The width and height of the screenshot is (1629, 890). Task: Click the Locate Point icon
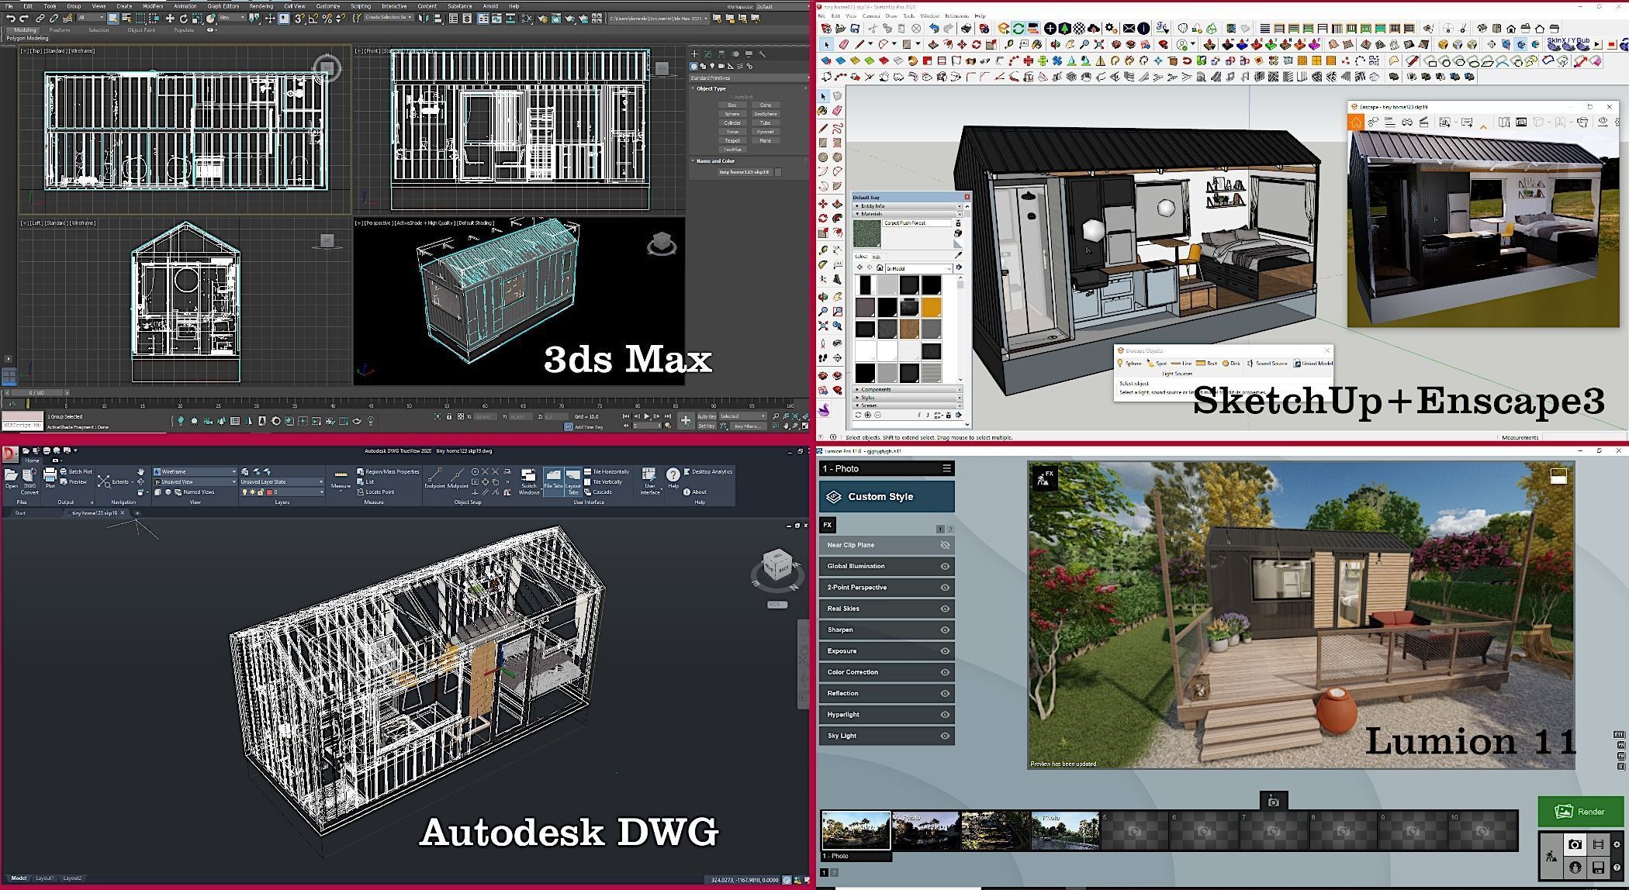(x=361, y=492)
